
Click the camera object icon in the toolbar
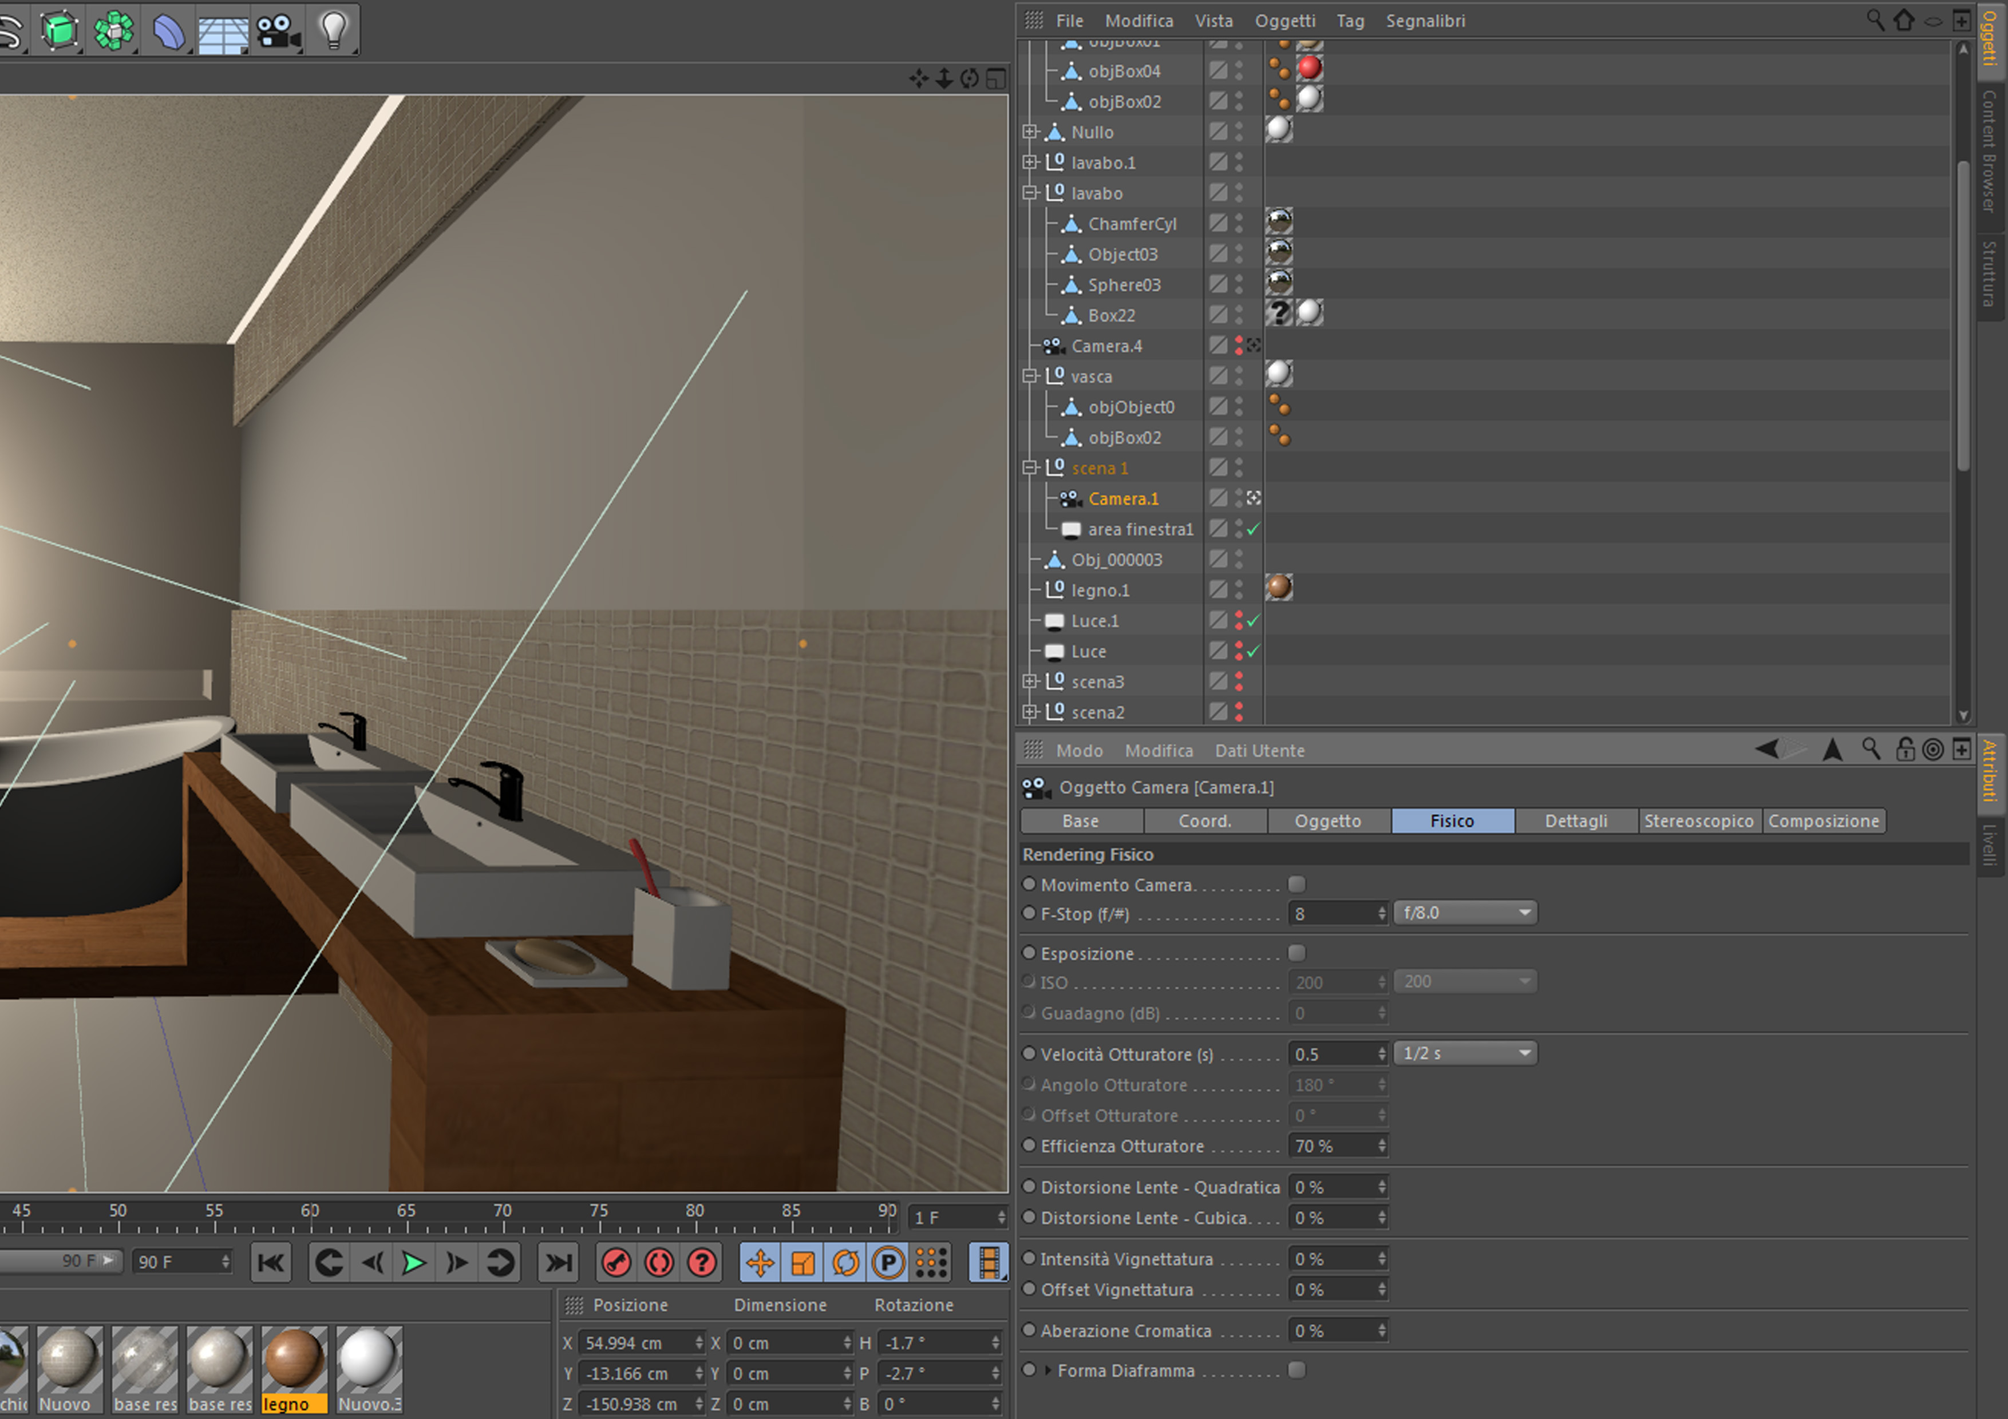tap(278, 31)
